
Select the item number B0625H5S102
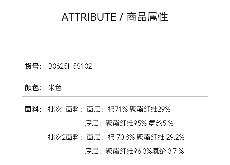point(70,66)
